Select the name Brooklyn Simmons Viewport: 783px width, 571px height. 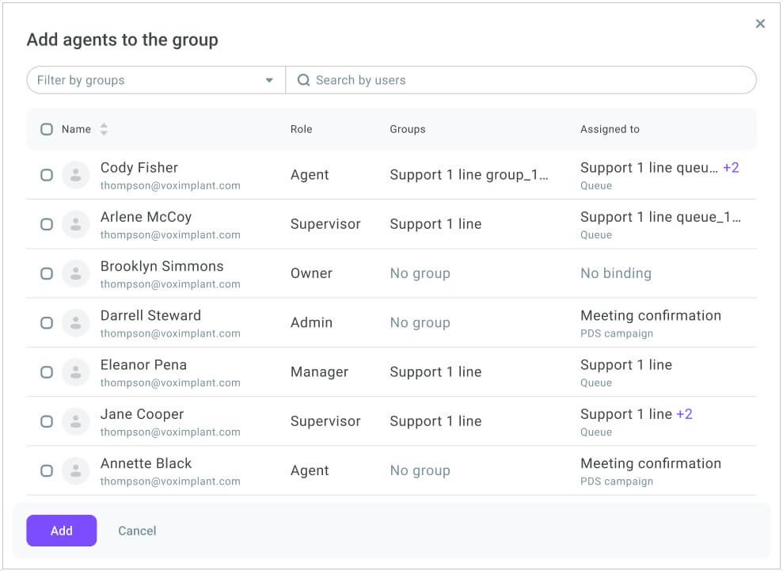coord(162,266)
